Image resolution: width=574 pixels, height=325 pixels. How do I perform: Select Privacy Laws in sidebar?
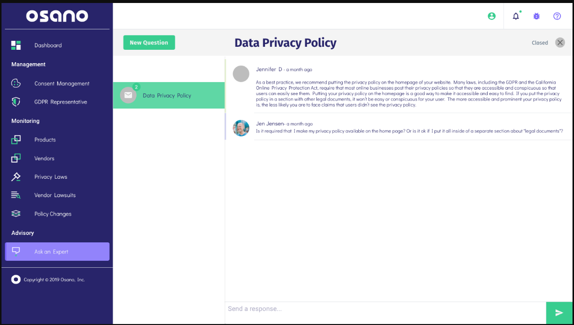pos(50,177)
